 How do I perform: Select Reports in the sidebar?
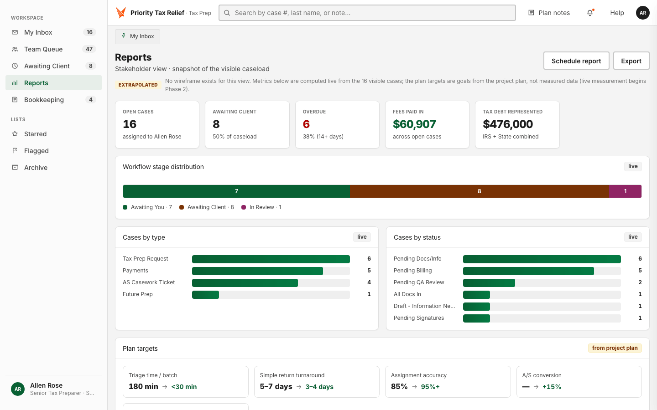tap(53, 83)
